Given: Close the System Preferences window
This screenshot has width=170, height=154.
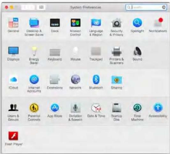Looking at the screenshot, I should click(6, 7).
